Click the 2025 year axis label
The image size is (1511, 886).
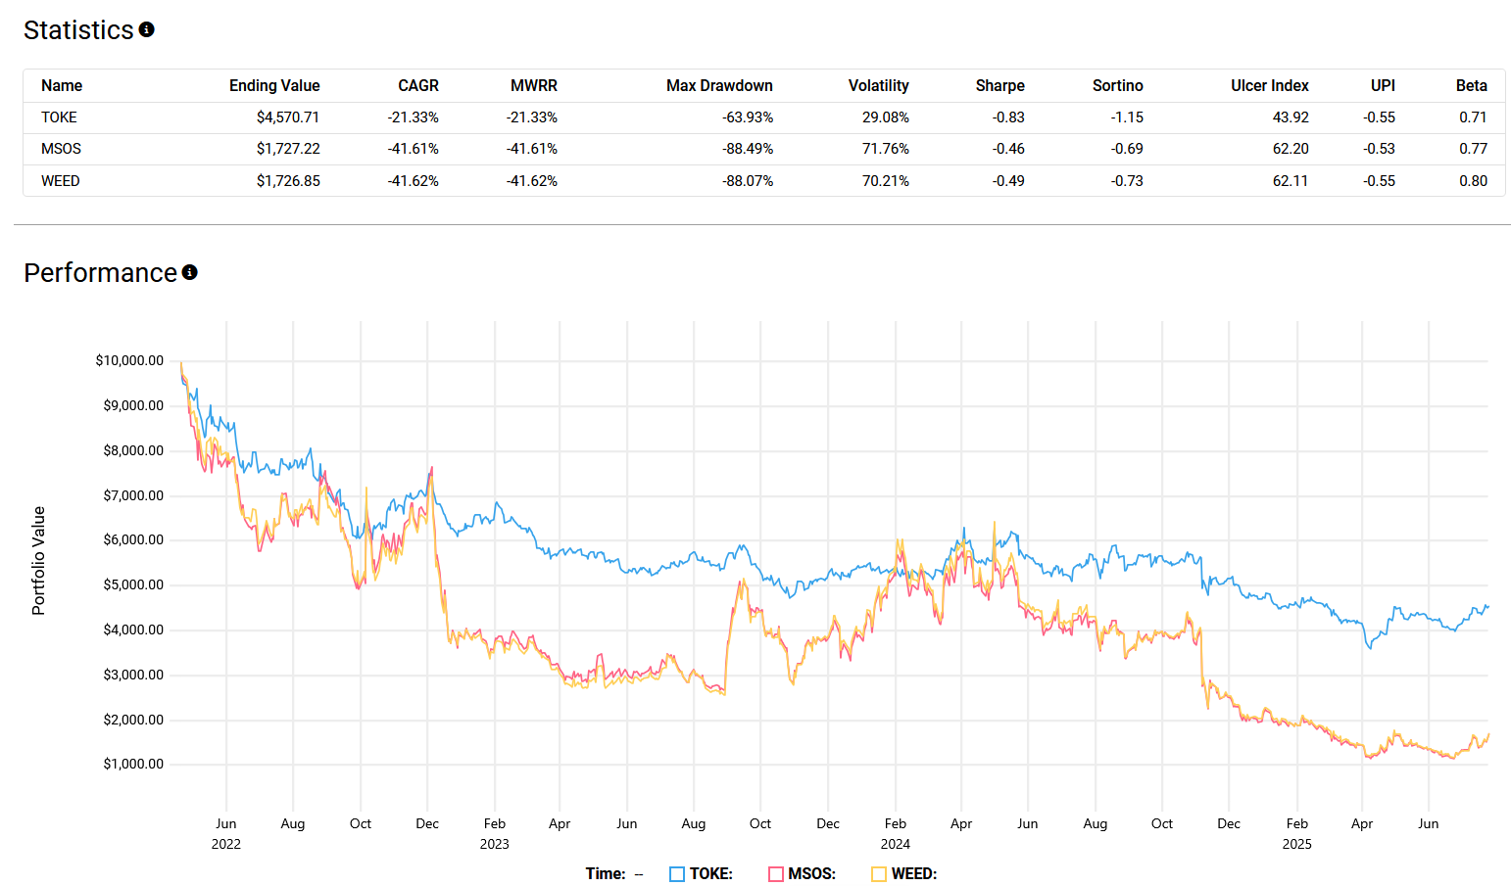click(1296, 844)
